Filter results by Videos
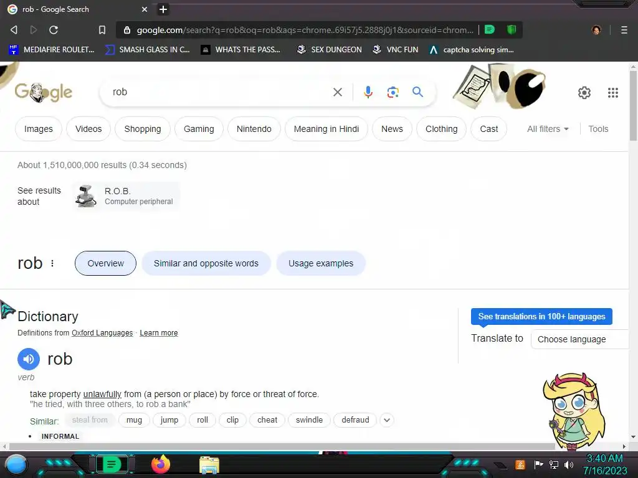638x478 pixels. click(x=88, y=129)
